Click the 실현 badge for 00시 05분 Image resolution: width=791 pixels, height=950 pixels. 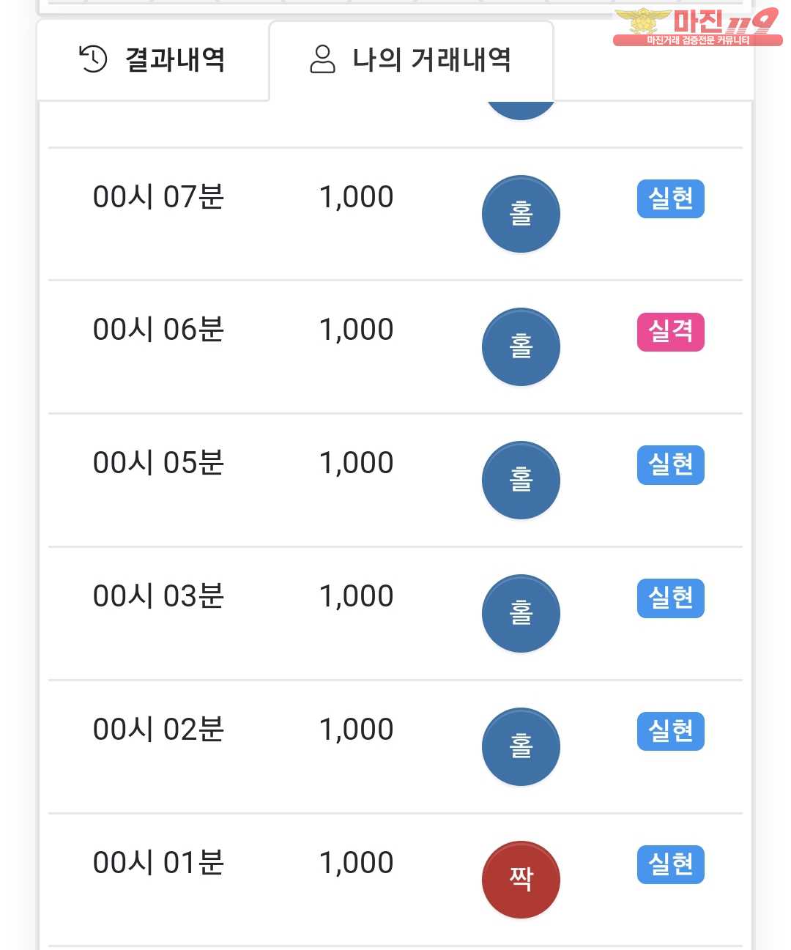point(670,465)
